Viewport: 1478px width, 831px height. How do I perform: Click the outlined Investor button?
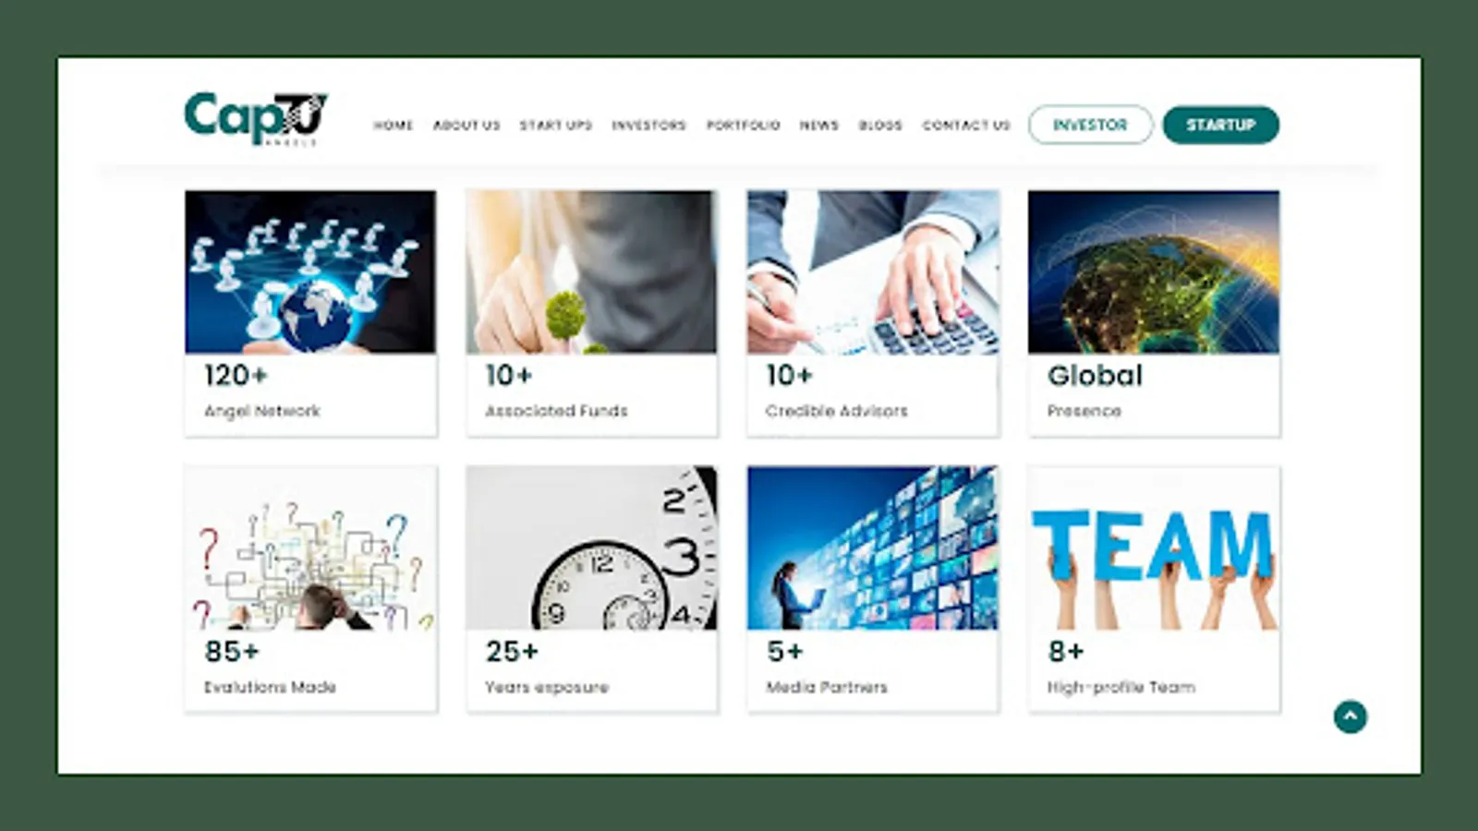[1090, 125]
